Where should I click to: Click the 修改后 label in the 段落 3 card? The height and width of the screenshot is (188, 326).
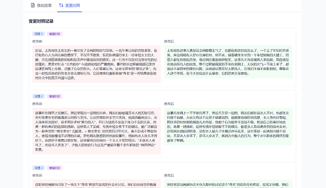pos(169,175)
